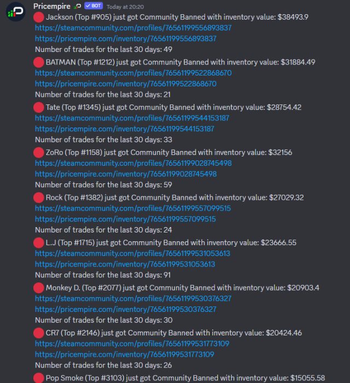Click the red circle emoji before BATMAN

coord(39,62)
